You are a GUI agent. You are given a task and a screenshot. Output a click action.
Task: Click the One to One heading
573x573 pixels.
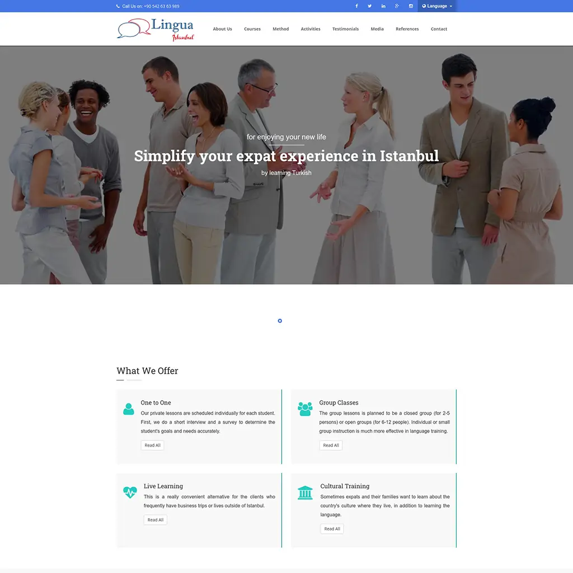pyautogui.click(x=156, y=402)
